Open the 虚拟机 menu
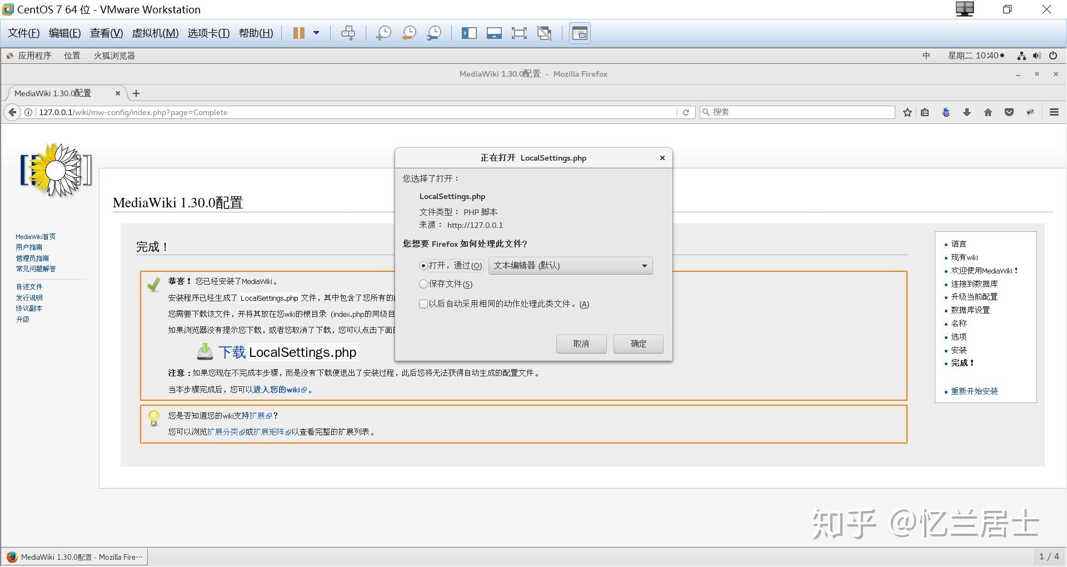The image size is (1067, 567). coord(155,33)
